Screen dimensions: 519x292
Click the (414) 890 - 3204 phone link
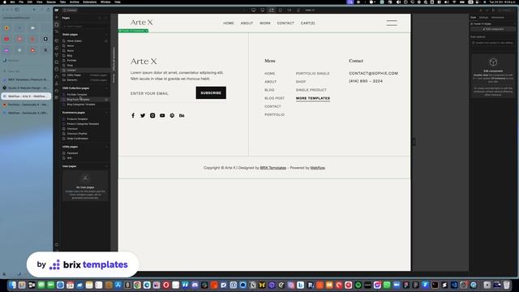pyautogui.click(x=366, y=81)
